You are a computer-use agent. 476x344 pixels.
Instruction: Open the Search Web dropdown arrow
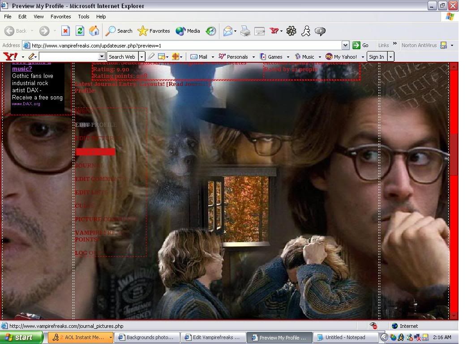pyautogui.click(x=142, y=57)
